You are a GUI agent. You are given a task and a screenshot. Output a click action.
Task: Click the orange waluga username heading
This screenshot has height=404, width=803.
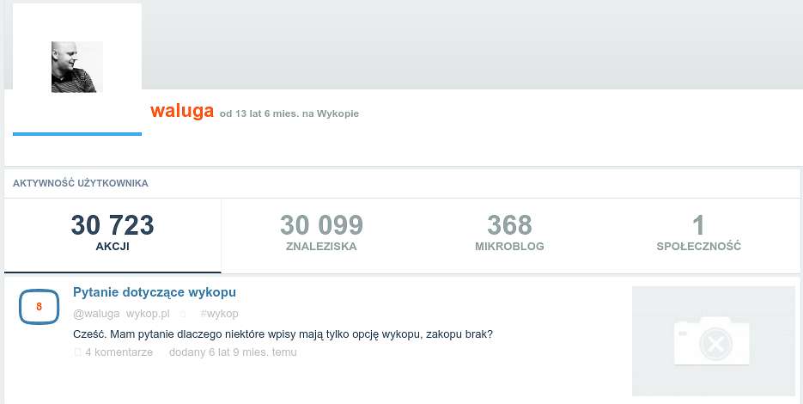[182, 111]
